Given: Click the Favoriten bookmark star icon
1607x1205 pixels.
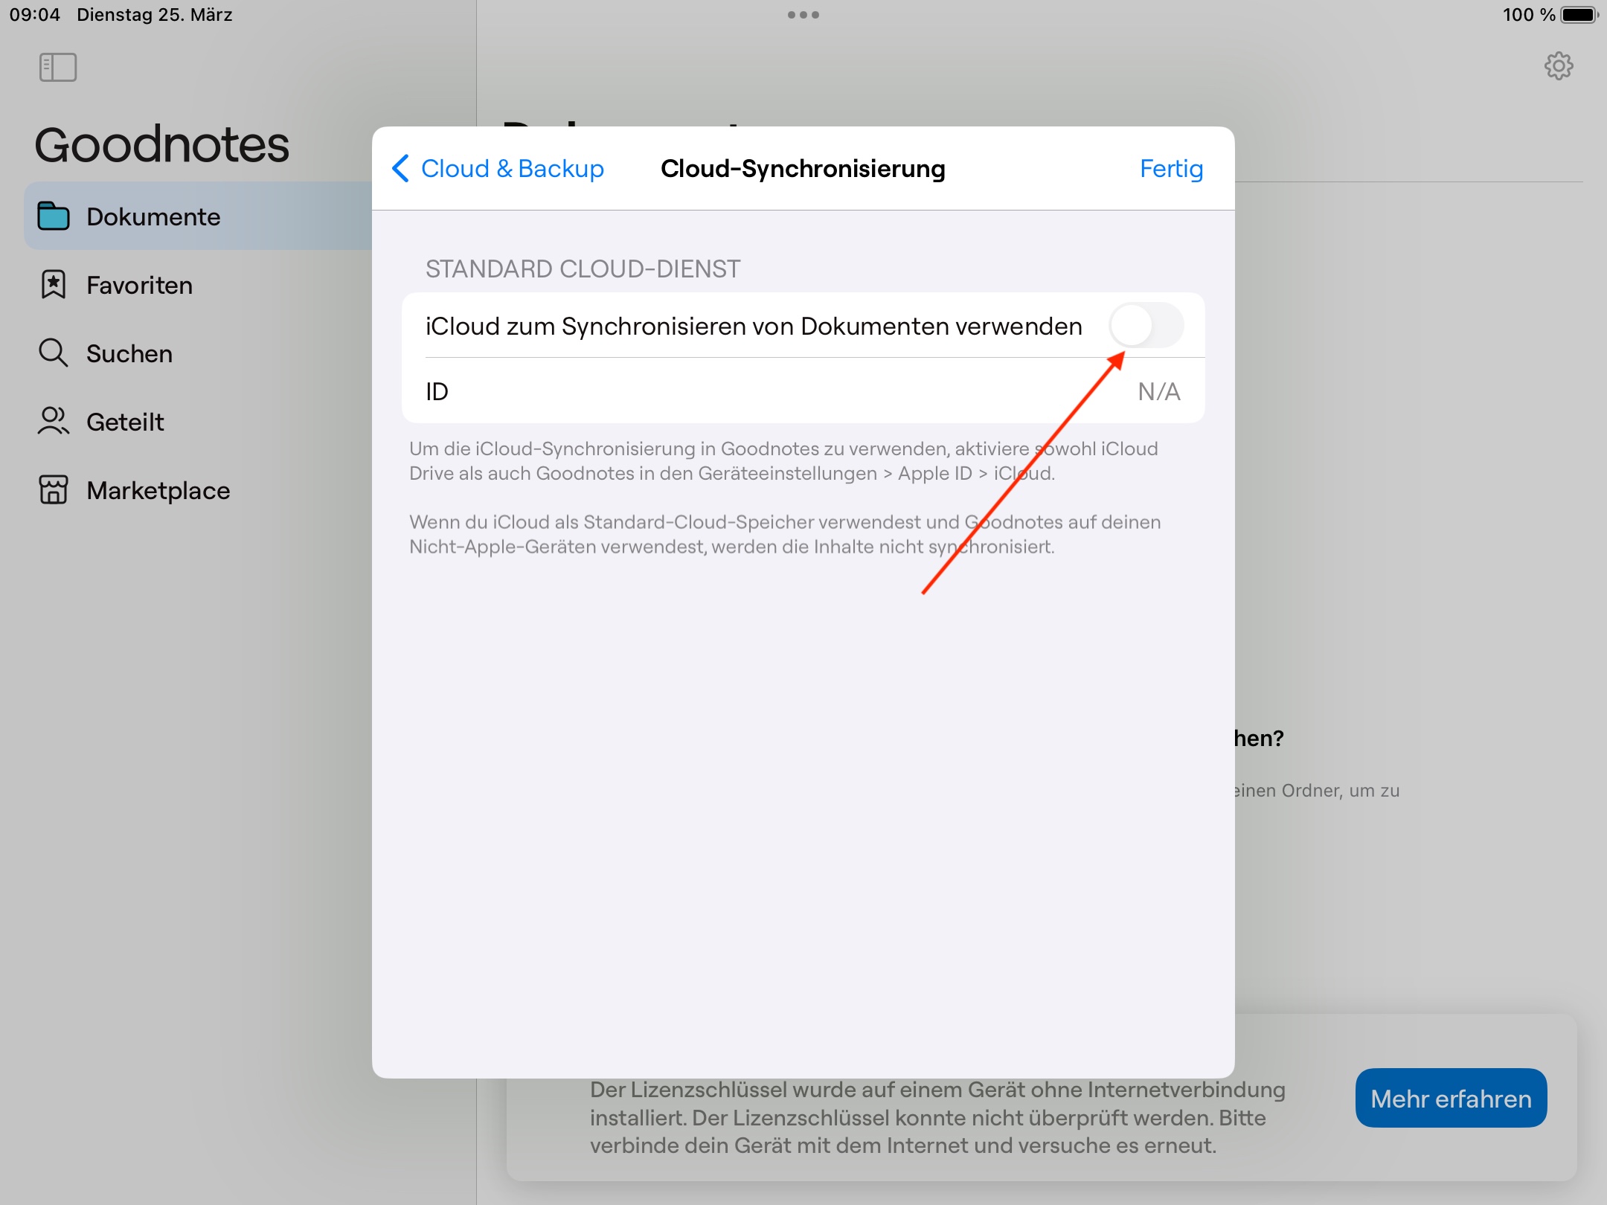Looking at the screenshot, I should [54, 285].
